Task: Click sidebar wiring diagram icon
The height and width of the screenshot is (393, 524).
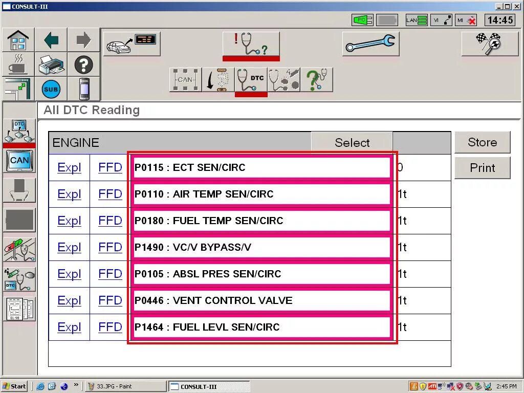Action: tap(19, 309)
